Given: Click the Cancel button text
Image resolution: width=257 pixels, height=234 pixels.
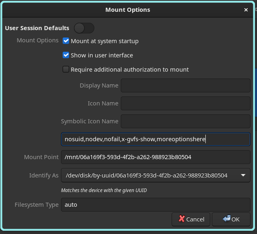Looking at the screenshot, I should (195, 219).
